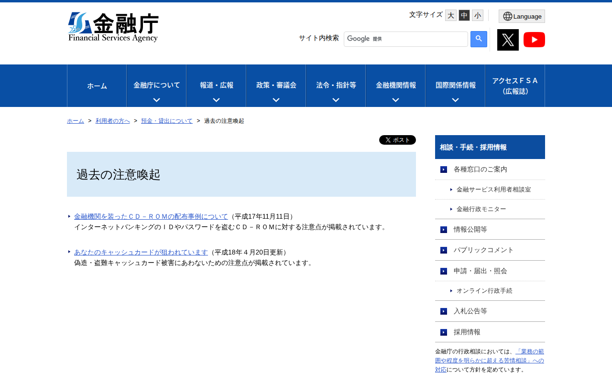Expand the 政策・審議会 navigation chevron
The image size is (612, 382).
click(x=275, y=100)
